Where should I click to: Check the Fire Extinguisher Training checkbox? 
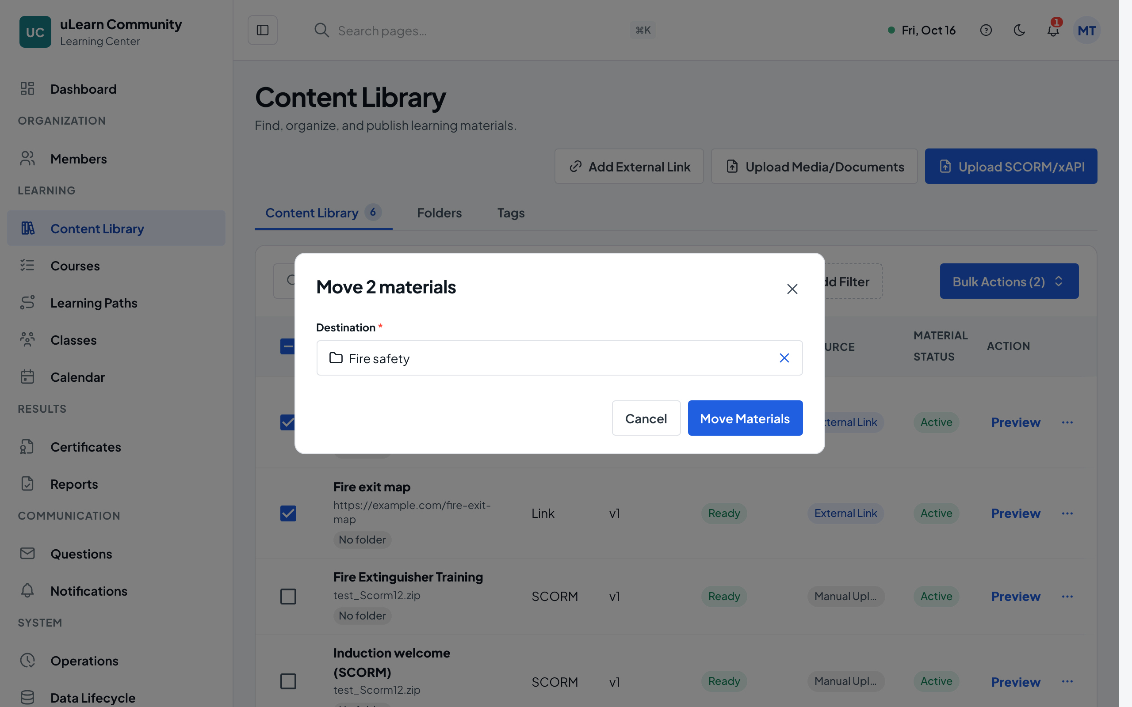pyautogui.click(x=288, y=596)
